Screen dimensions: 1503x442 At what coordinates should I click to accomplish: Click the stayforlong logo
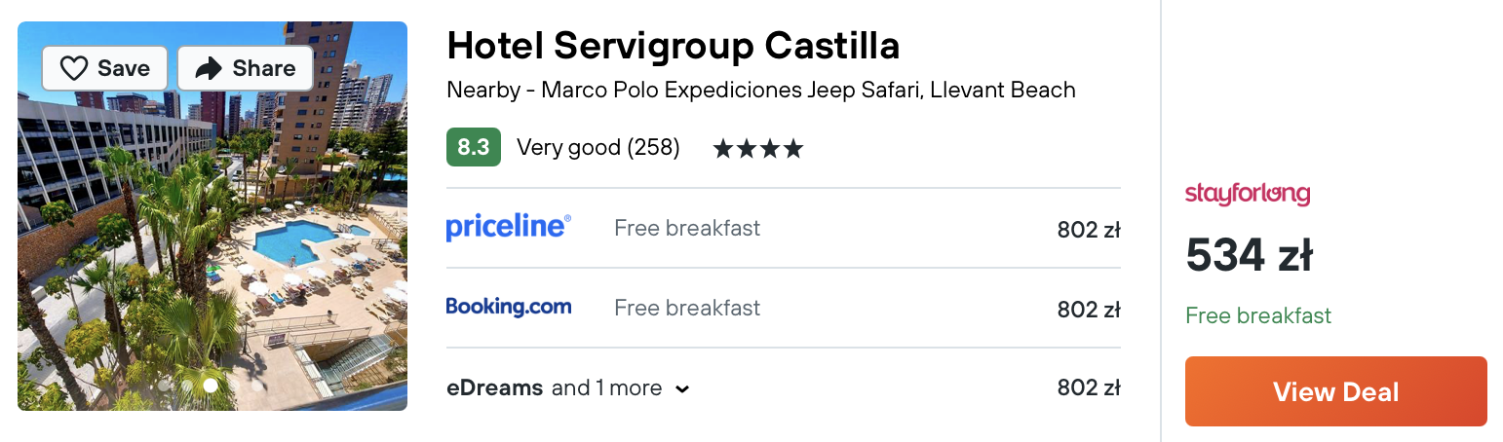point(1248,194)
